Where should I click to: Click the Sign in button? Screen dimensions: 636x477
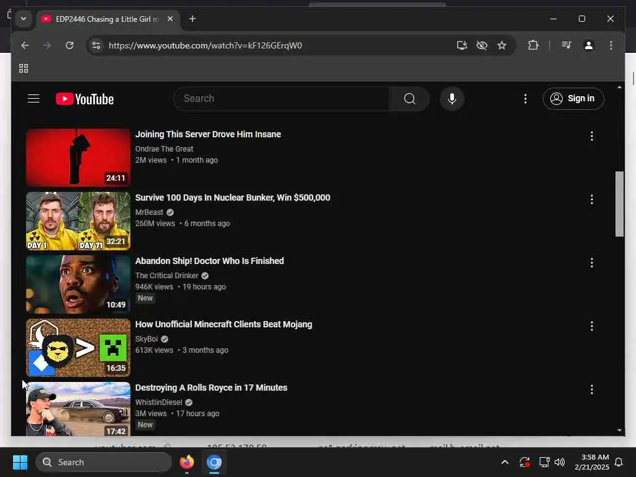[x=573, y=99]
